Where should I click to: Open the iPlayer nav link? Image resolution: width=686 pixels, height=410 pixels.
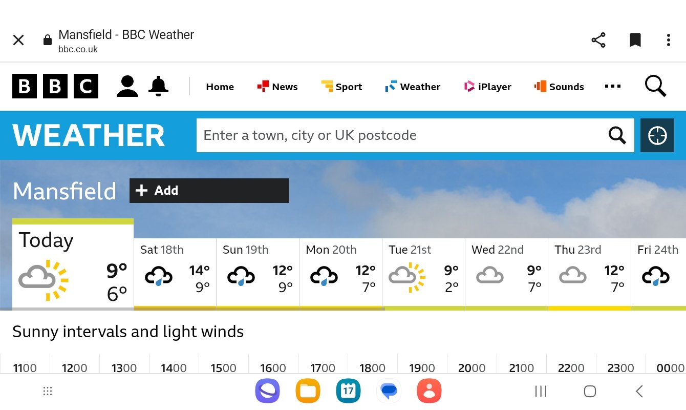(x=487, y=87)
